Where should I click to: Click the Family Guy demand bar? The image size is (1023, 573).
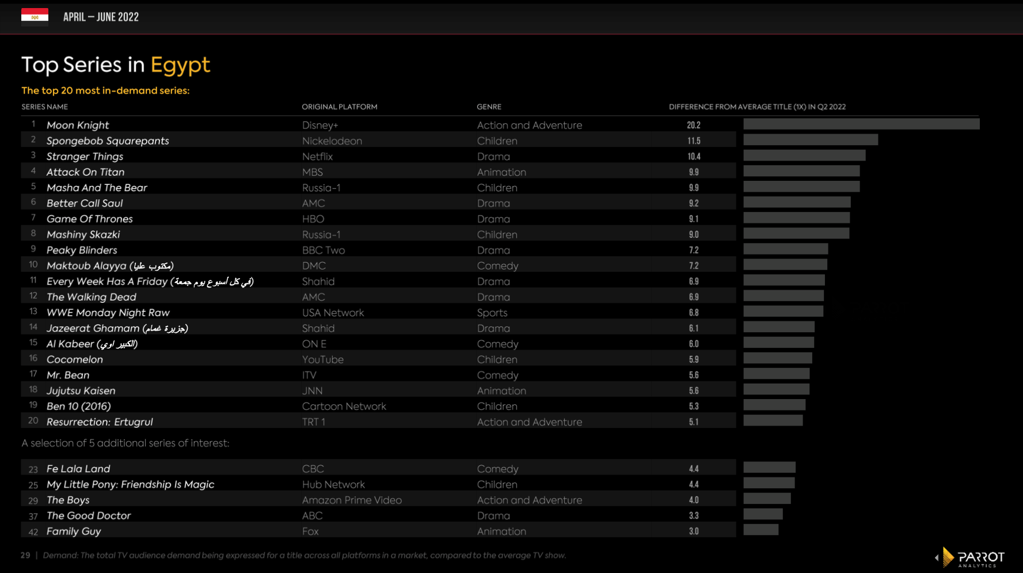tap(761, 530)
